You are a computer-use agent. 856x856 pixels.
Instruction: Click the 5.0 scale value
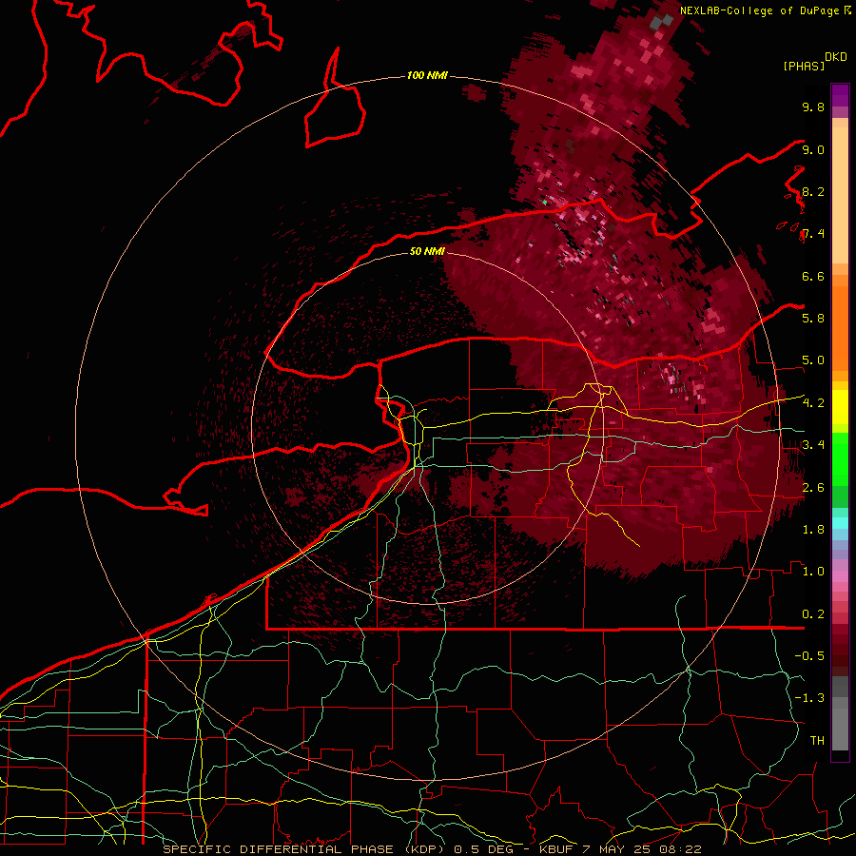click(813, 360)
